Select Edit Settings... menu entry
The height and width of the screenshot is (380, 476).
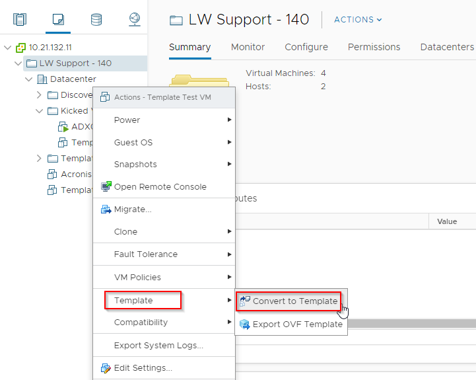point(143,368)
